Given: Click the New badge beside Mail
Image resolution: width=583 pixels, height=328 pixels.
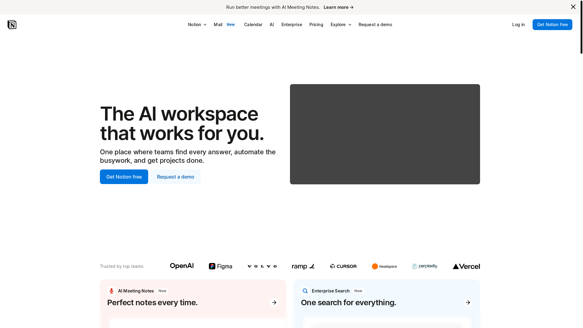Looking at the screenshot, I should click(x=231, y=25).
